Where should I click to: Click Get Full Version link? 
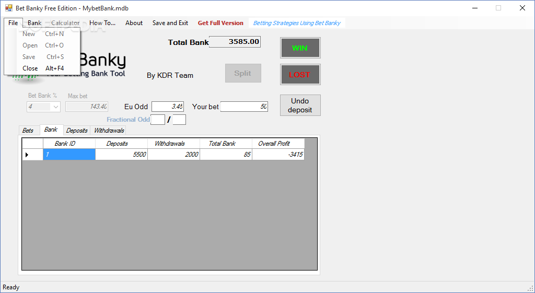(x=220, y=23)
